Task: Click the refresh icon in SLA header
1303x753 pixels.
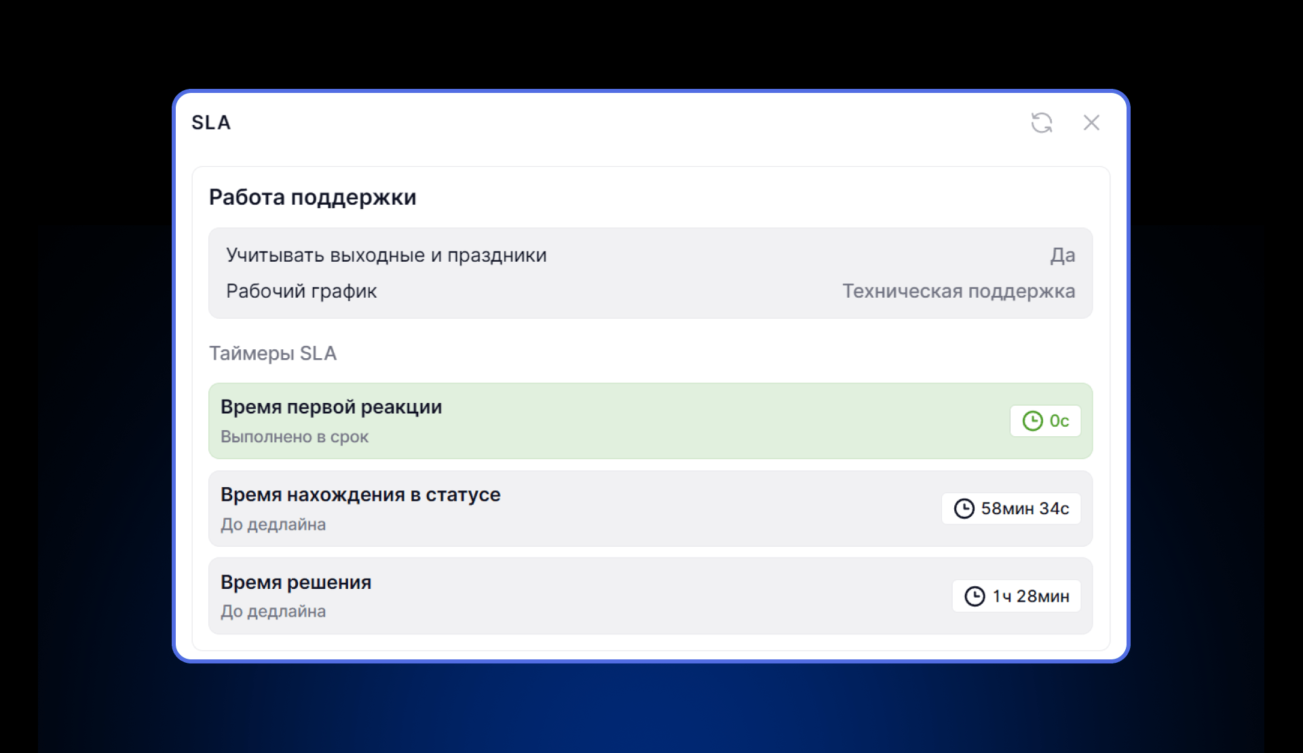Action: tap(1042, 123)
